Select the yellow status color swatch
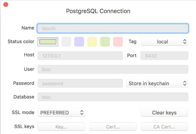 92,42
